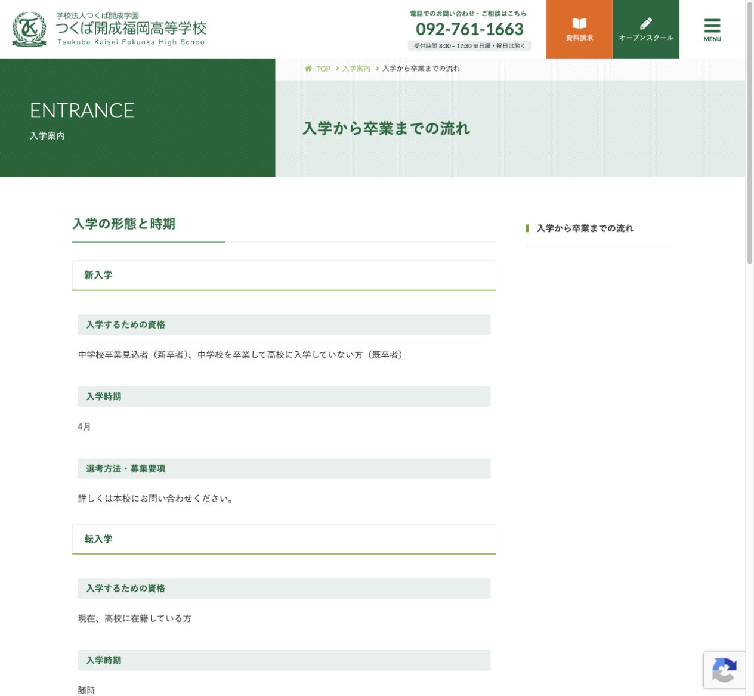
Task: Click the phone number 092-761-1663
Action: 469,29
